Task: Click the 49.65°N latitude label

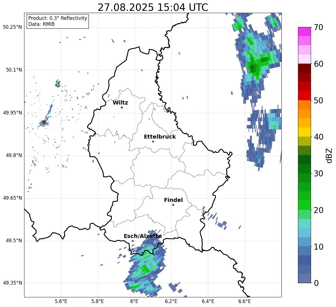Action: click(12, 198)
